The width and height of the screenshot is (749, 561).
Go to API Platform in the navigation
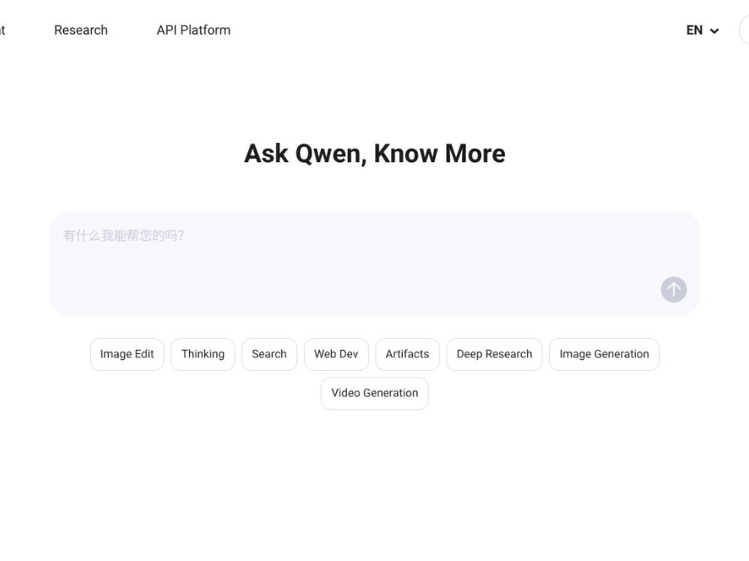(x=193, y=30)
